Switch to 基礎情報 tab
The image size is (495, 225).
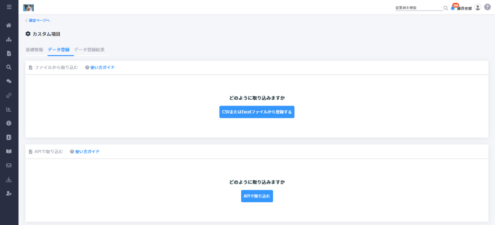click(34, 50)
